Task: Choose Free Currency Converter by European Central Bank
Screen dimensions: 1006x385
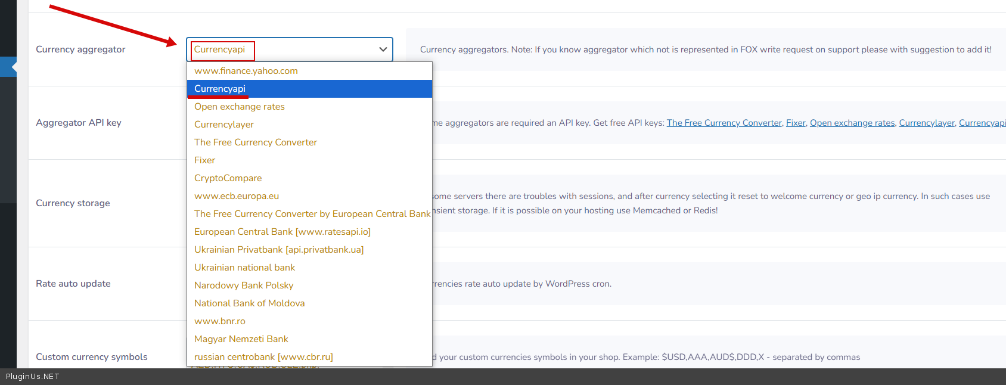Action: (312, 214)
